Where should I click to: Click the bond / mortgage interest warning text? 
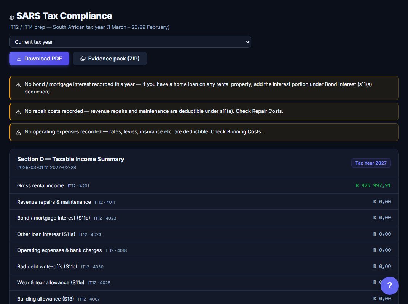[198, 88]
